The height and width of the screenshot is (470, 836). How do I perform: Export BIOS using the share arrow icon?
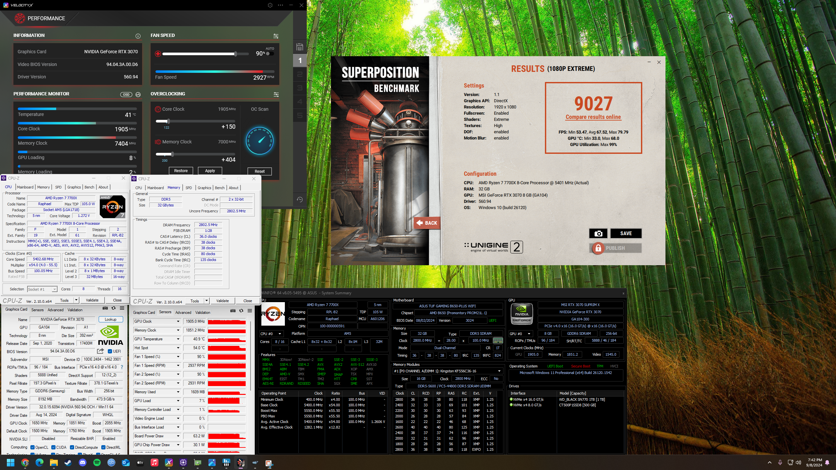(x=100, y=351)
